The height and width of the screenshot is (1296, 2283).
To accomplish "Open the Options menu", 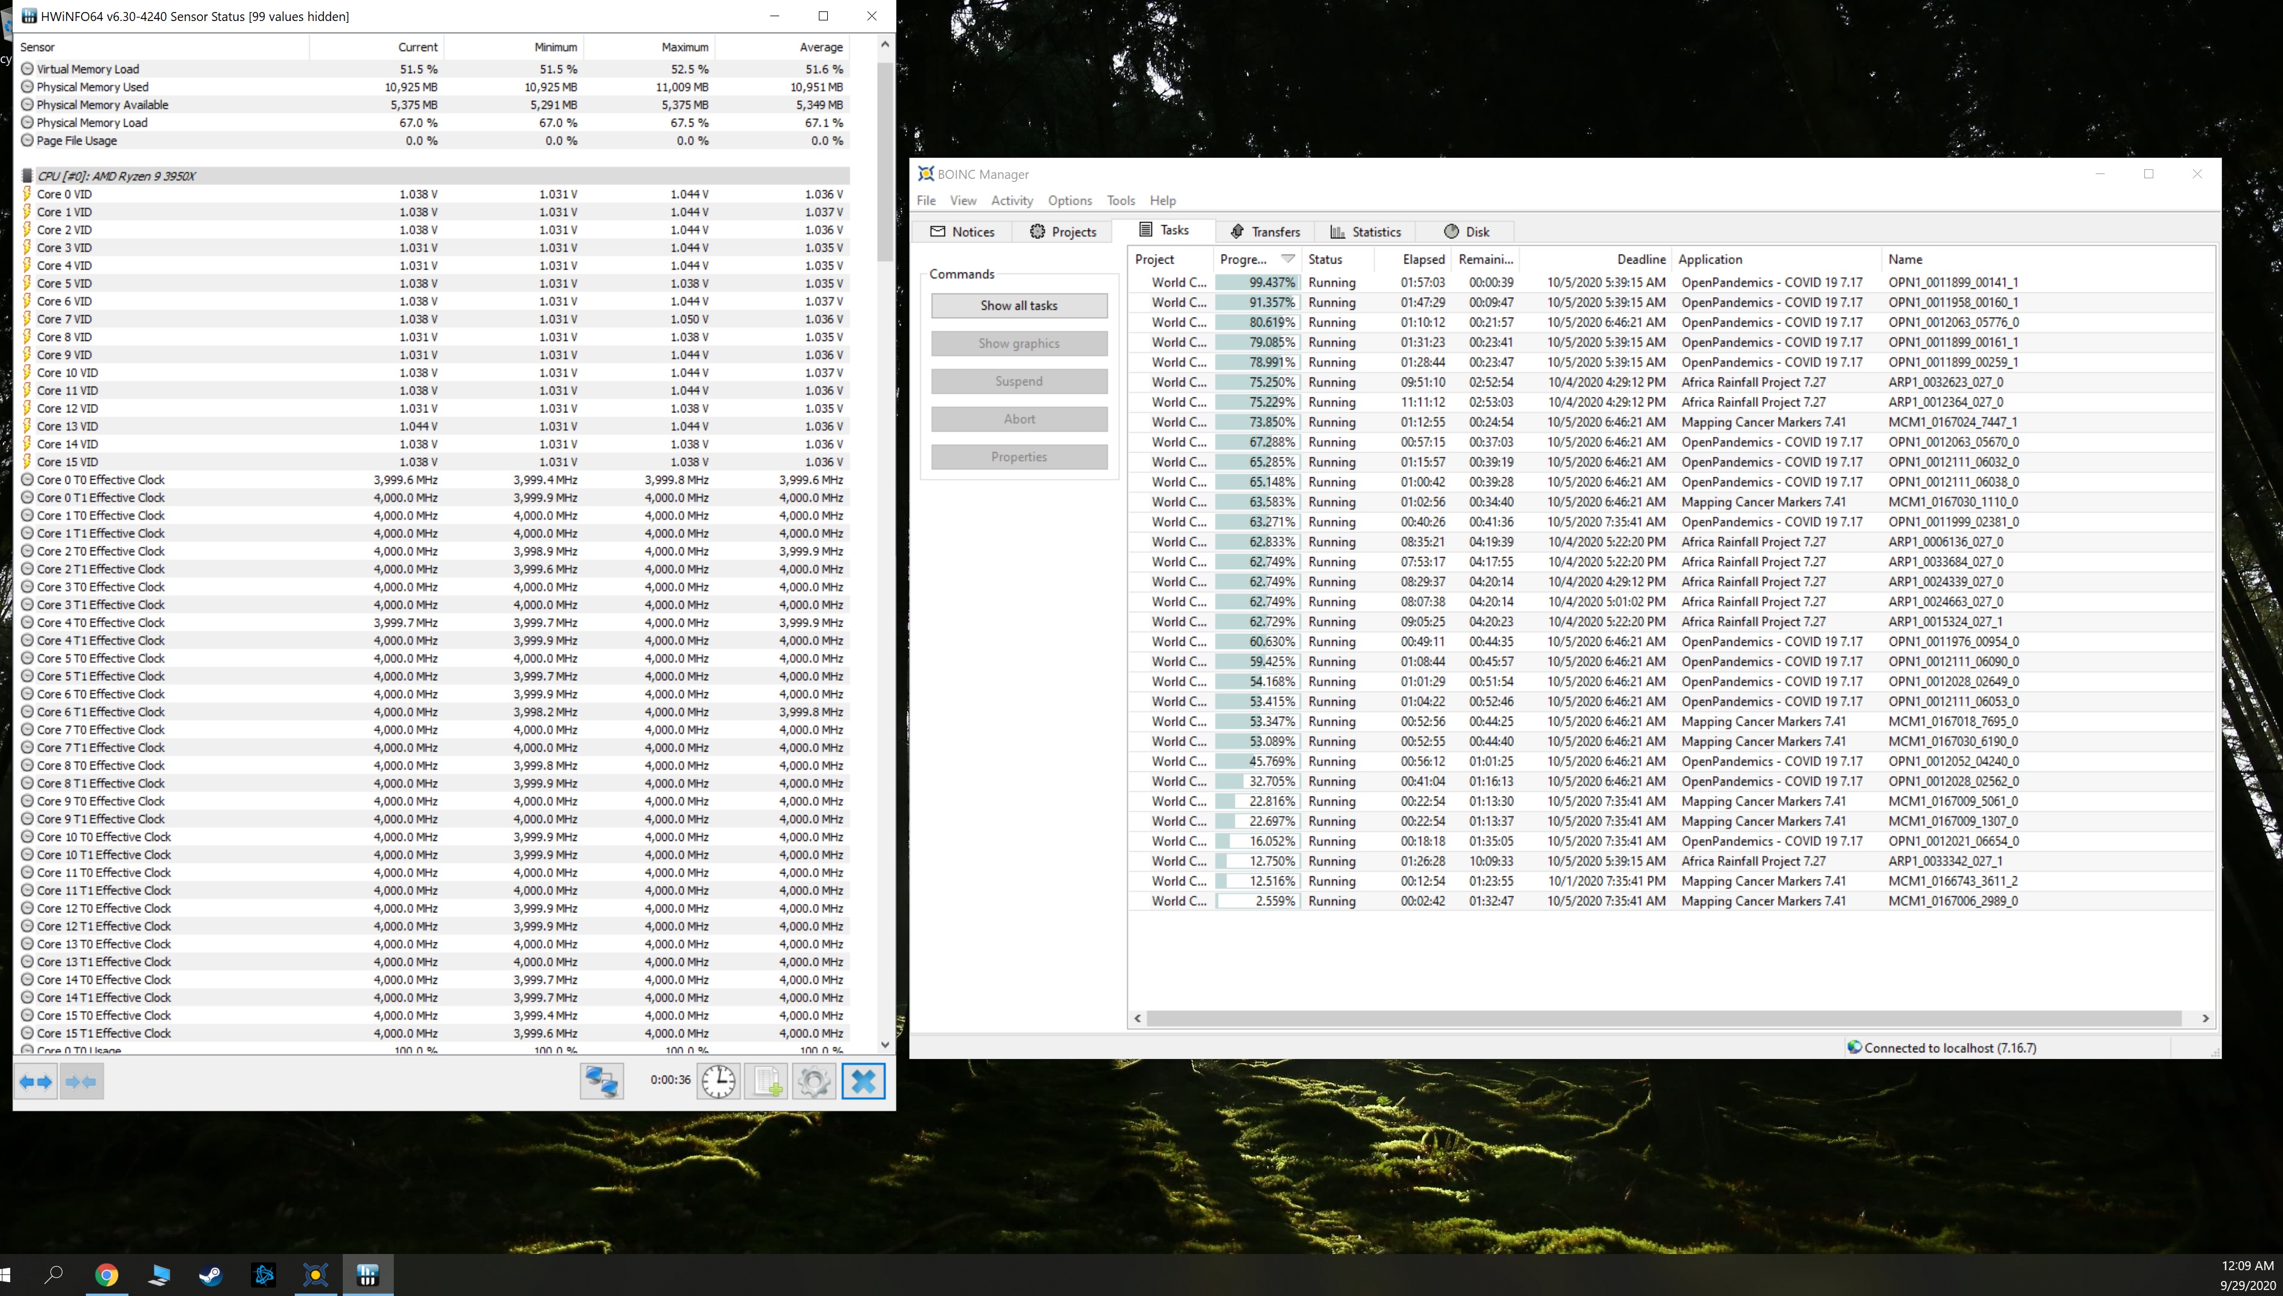I will click(1070, 200).
